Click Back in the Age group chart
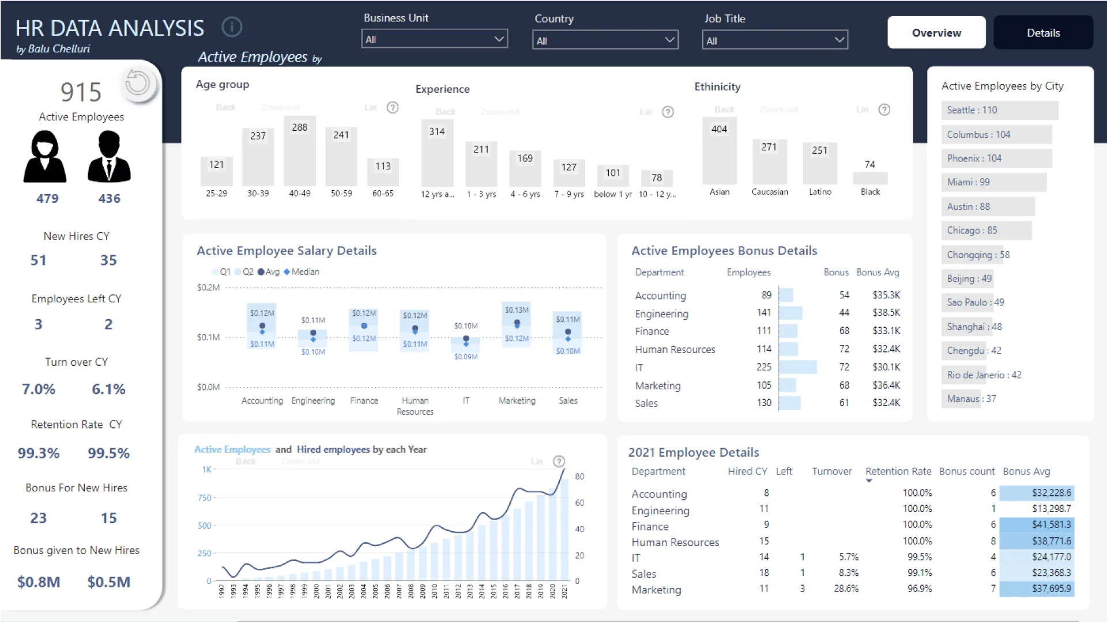The width and height of the screenshot is (1107, 622). [226, 108]
